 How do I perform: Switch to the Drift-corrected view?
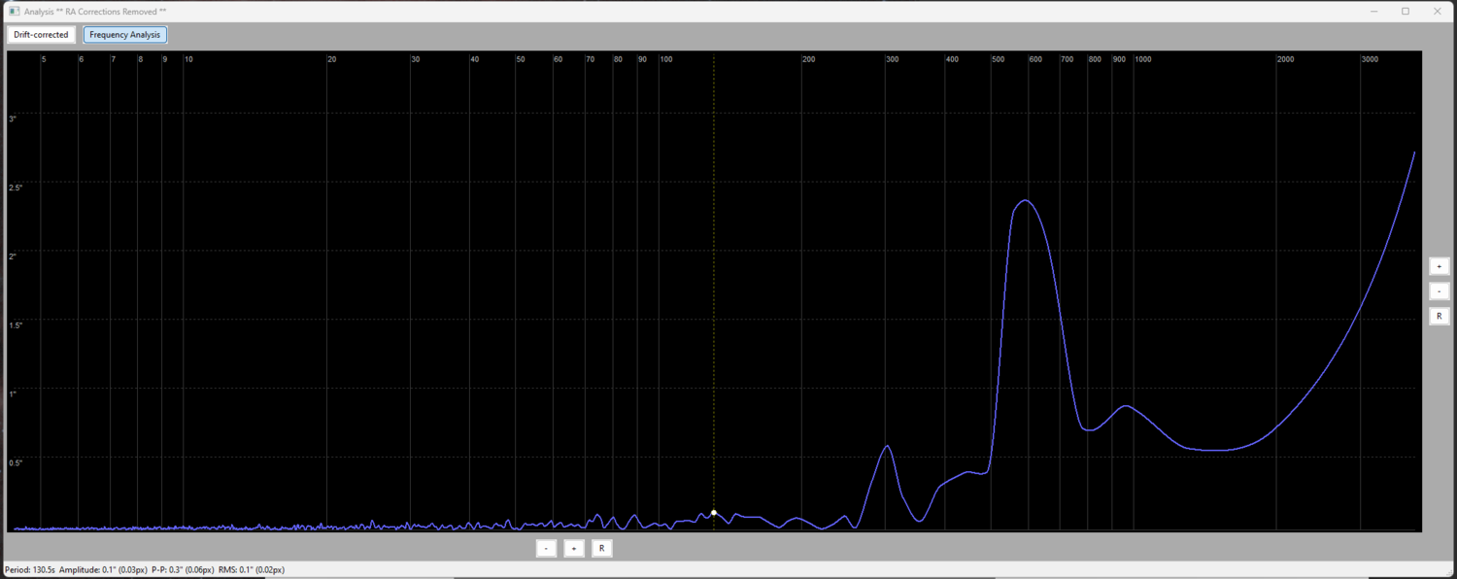[x=41, y=35]
